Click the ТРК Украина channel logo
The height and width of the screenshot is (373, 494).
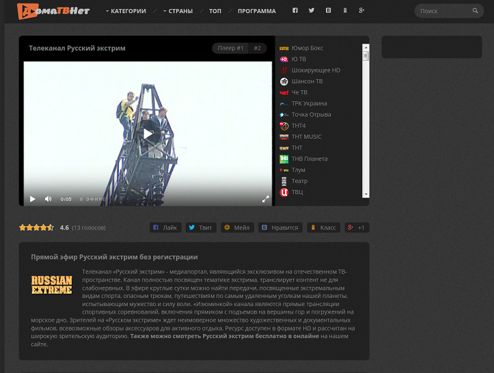click(284, 104)
